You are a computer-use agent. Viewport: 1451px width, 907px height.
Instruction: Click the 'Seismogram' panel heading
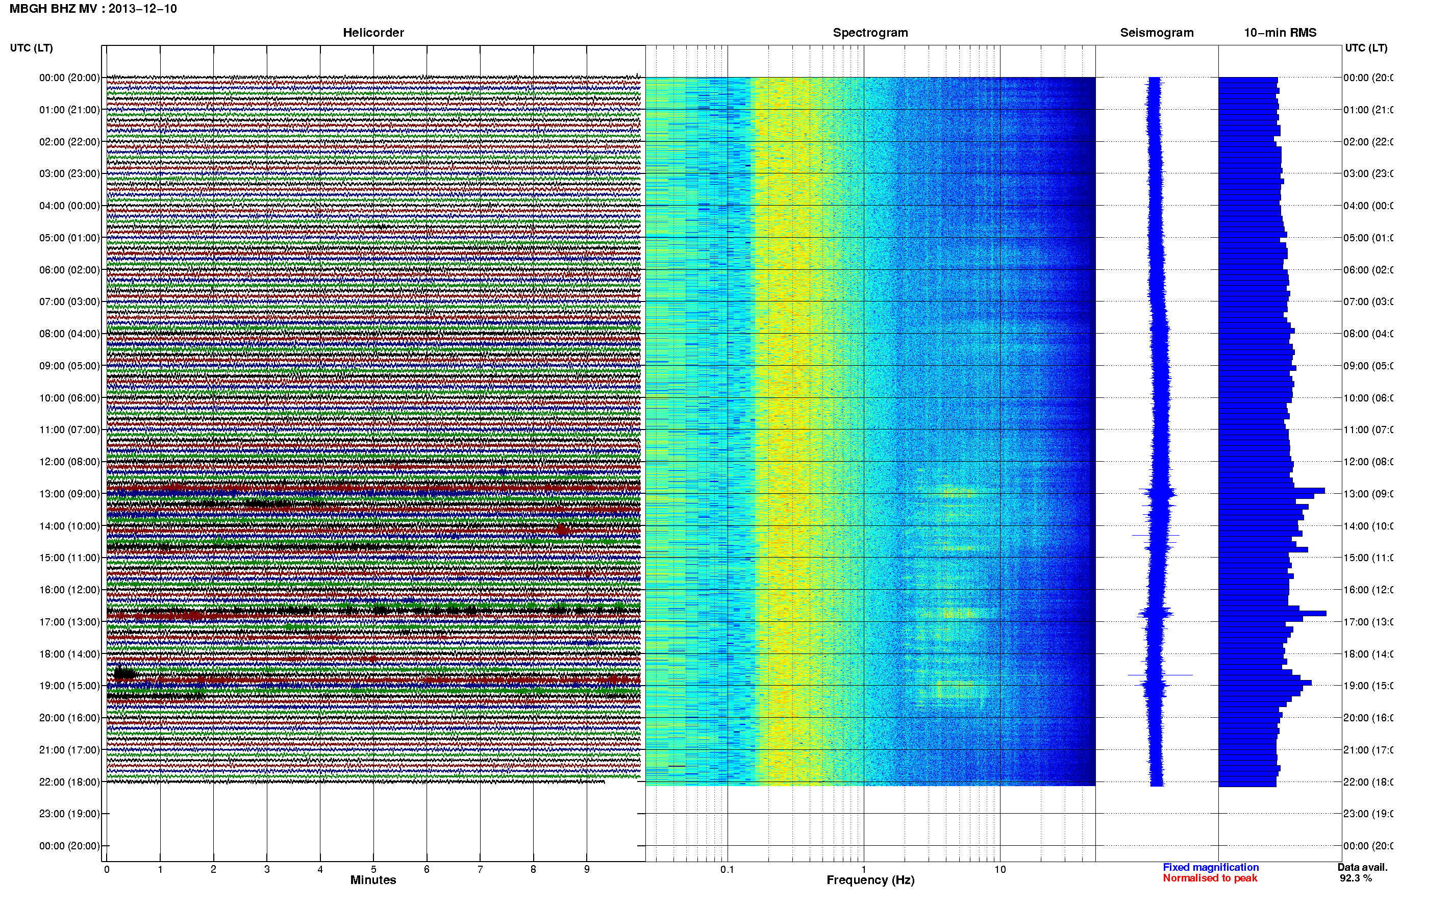tap(1157, 33)
